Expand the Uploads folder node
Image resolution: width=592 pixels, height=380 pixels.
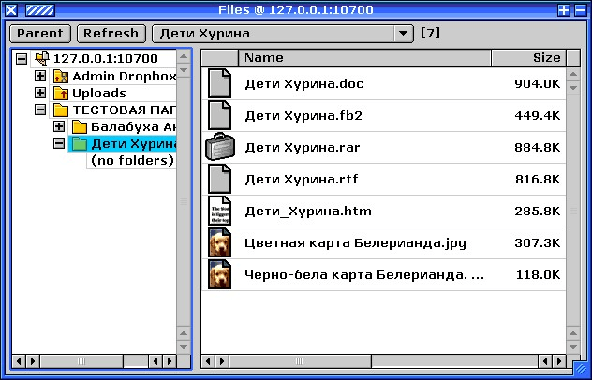coord(40,93)
